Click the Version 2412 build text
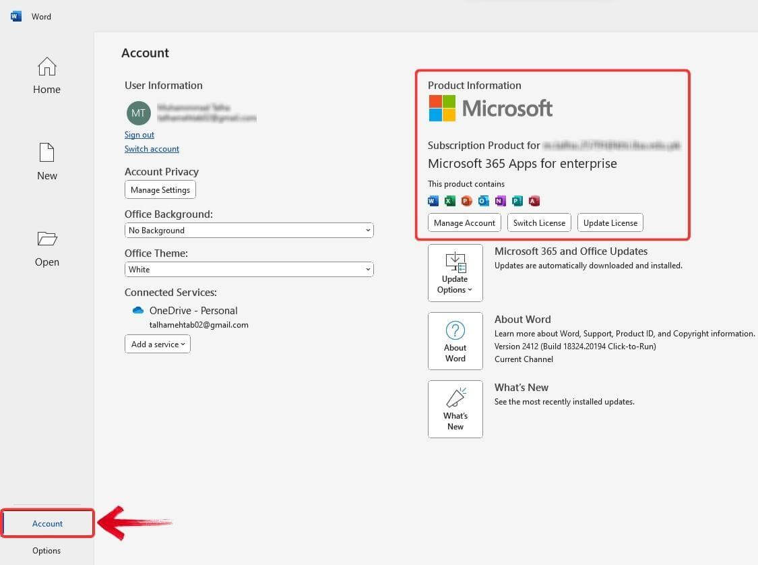This screenshot has width=758, height=565. point(575,347)
